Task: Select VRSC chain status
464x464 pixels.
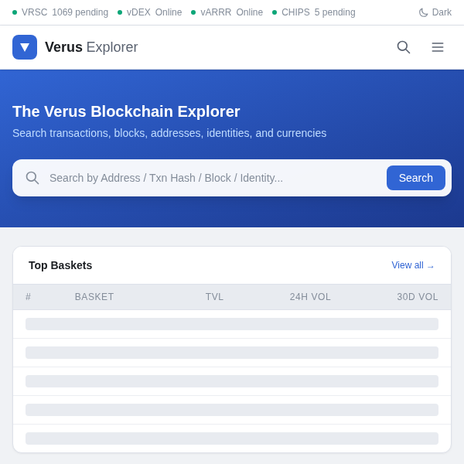Action: click(x=60, y=12)
